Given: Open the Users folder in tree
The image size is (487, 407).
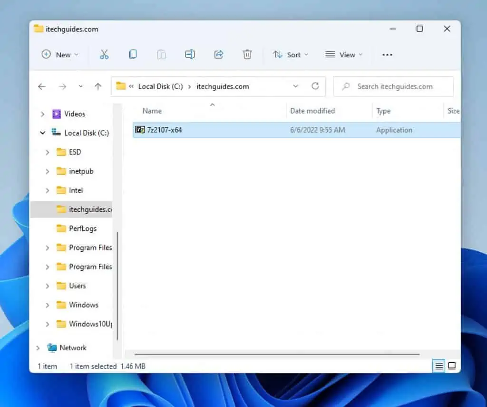Looking at the screenshot, I should pyautogui.click(x=78, y=286).
